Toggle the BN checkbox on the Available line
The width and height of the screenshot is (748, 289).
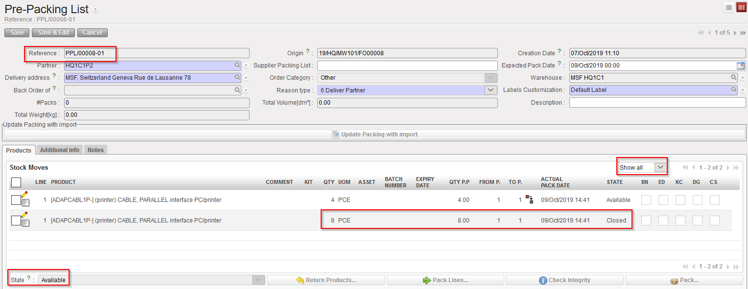tap(646, 200)
